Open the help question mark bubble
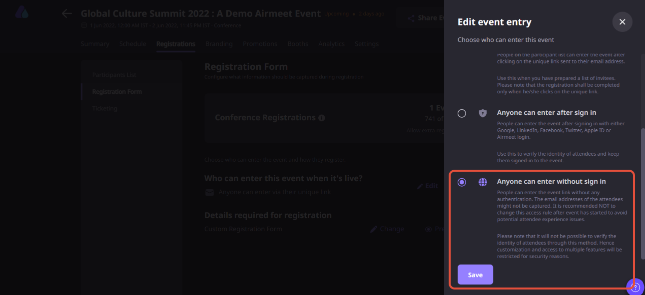 (636, 287)
